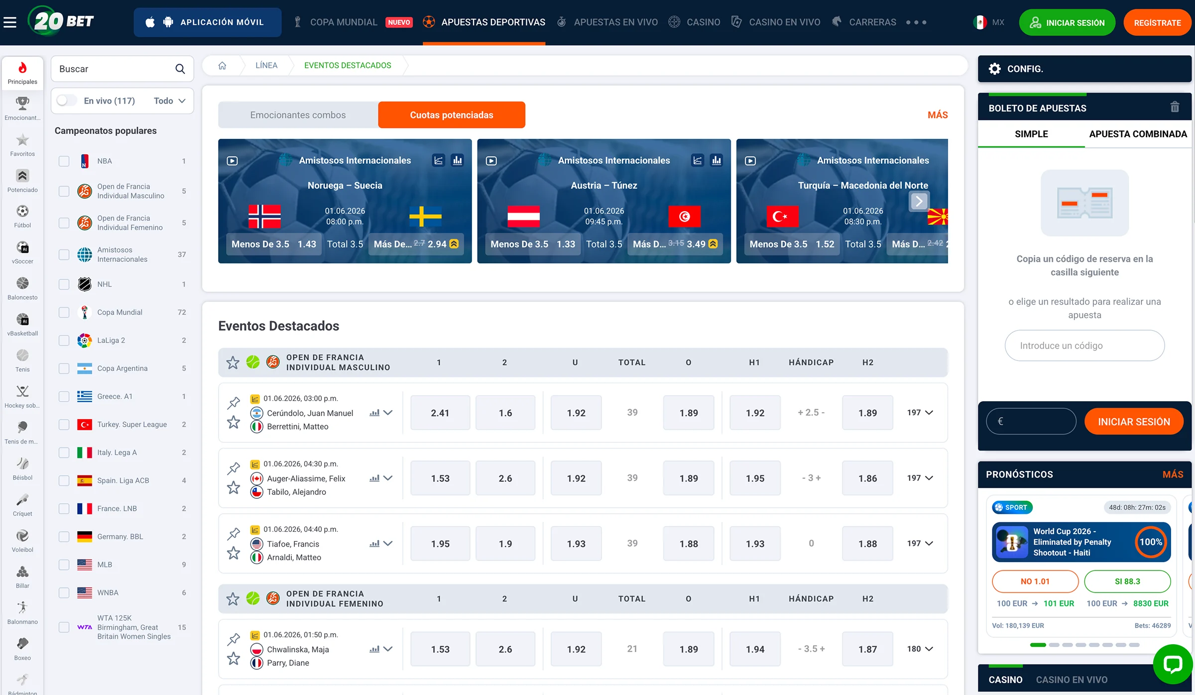
Task: Expand stats chevron for Cerúndolo match
Action: click(388, 413)
